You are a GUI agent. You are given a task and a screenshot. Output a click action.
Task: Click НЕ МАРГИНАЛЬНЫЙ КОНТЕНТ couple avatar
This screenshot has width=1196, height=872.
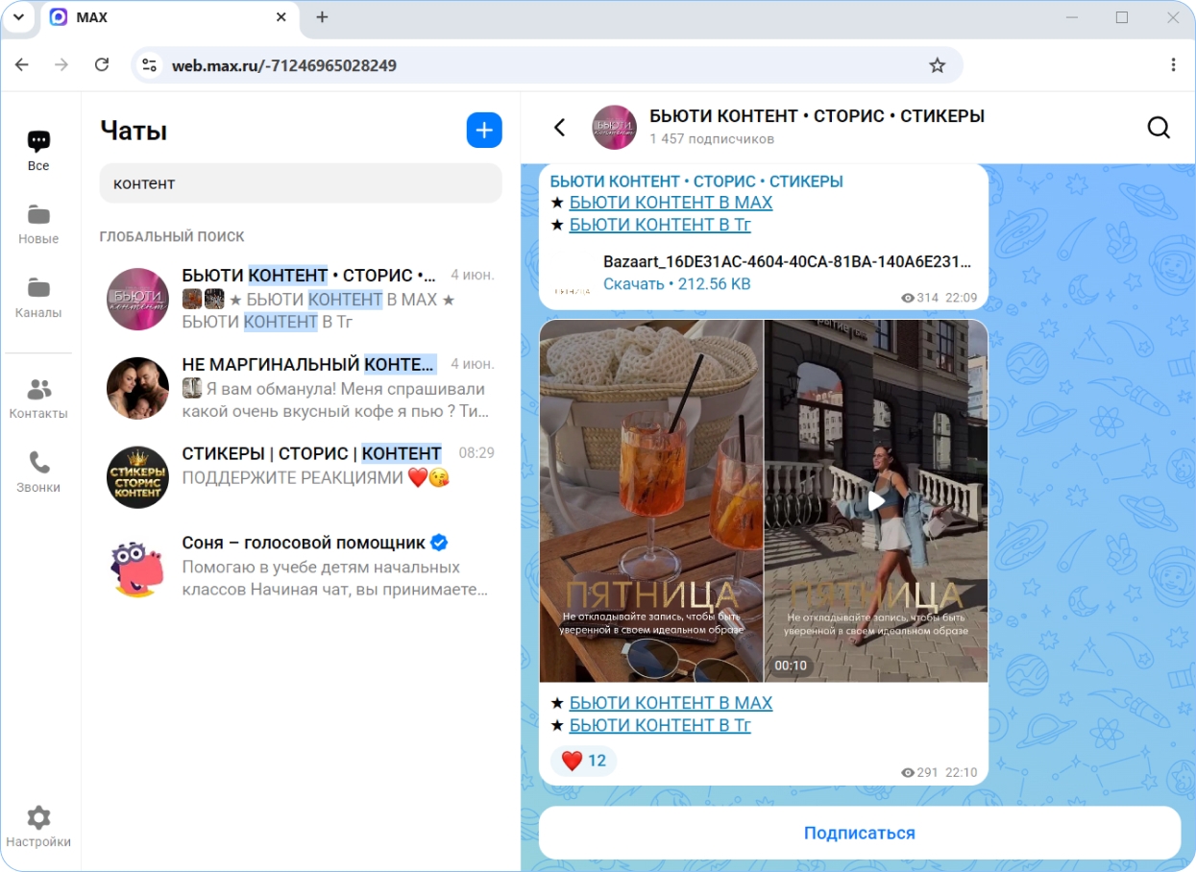click(137, 388)
